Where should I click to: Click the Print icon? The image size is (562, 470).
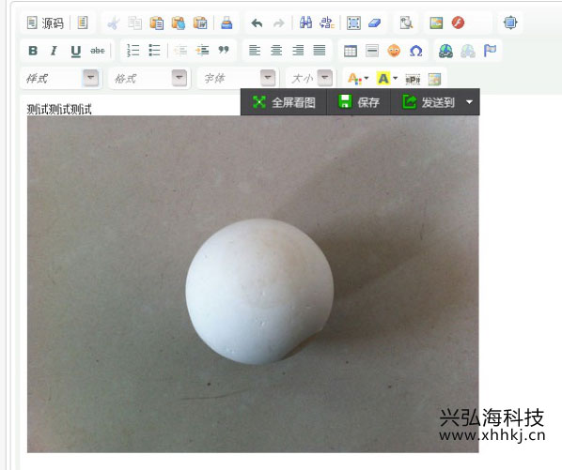[x=226, y=23]
